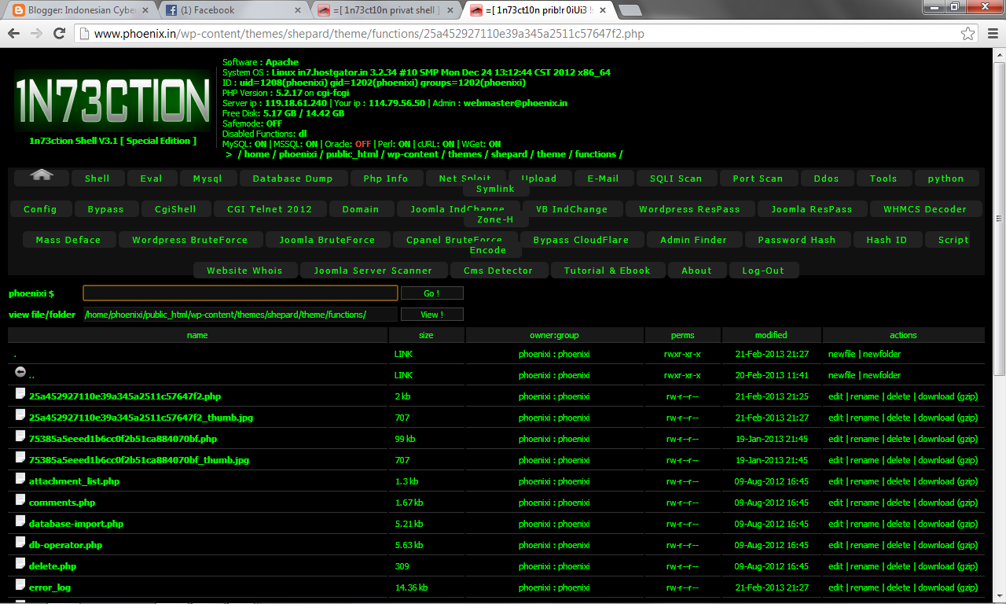Click file icon for comments.php
The image size is (1006, 604).
pyautogui.click(x=20, y=499)
